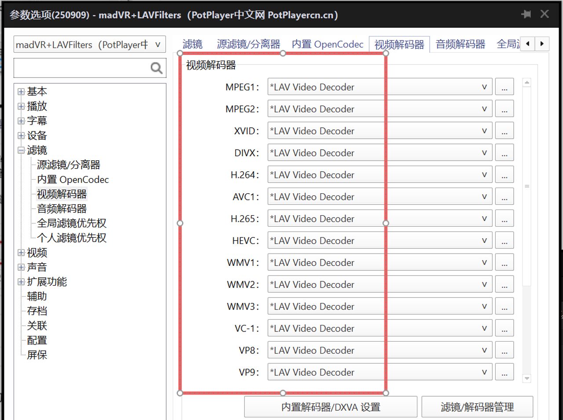Open the WMV1 decoder dropdown

[x=380, y=262]
